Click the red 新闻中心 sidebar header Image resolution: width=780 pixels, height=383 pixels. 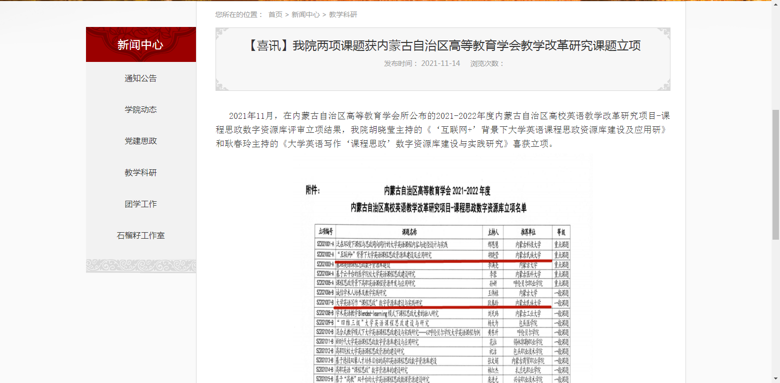[140, 44]
